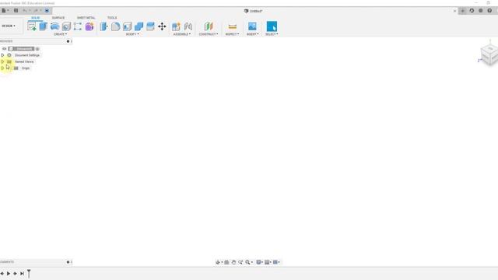Click the ViewCube in the canvas corner
This screenshot has height=280, width=498.
pos(489,54)
